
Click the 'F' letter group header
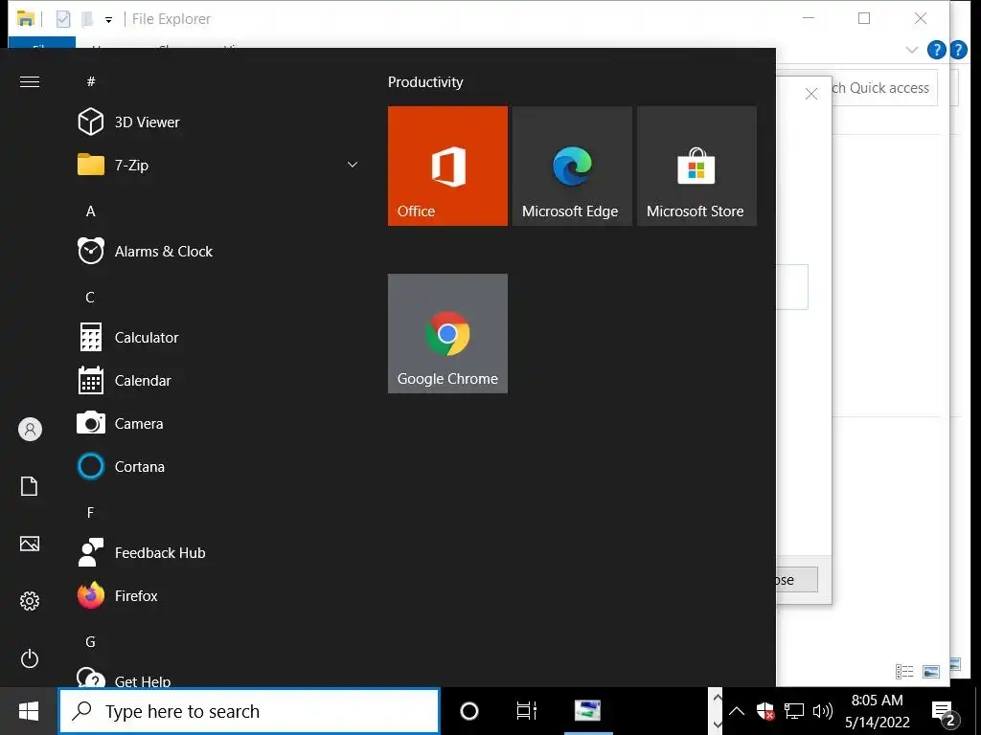tap(91, 513)
